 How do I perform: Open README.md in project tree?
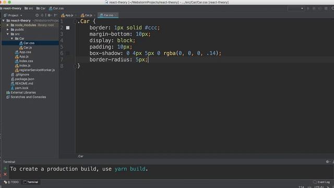[22, 84]
